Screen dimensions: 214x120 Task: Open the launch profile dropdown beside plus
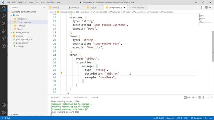[196, 97]
